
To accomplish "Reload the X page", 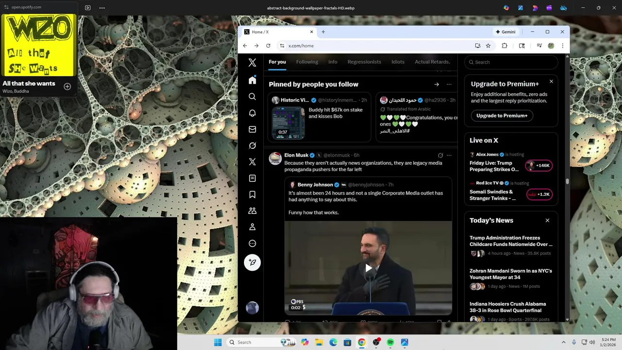I will coord(268,46).
